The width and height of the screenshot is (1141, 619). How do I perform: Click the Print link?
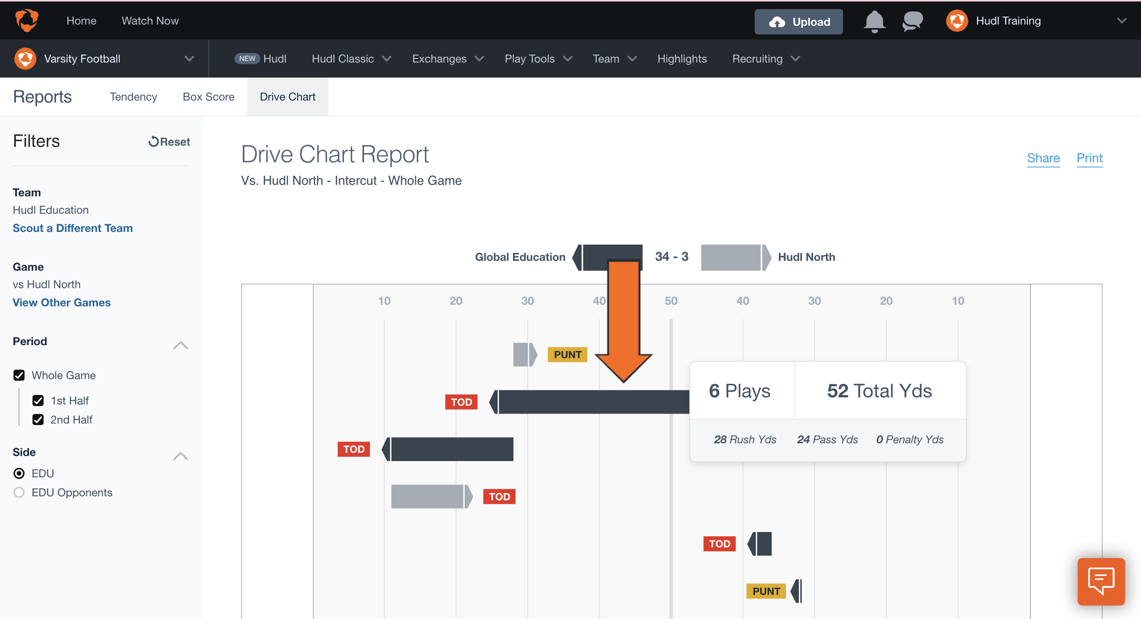(x=1089, y=158)
